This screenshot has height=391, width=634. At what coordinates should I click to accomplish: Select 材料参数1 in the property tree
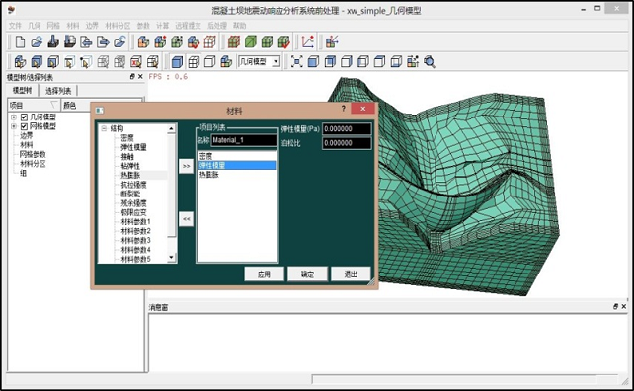[x=136, y=221]
